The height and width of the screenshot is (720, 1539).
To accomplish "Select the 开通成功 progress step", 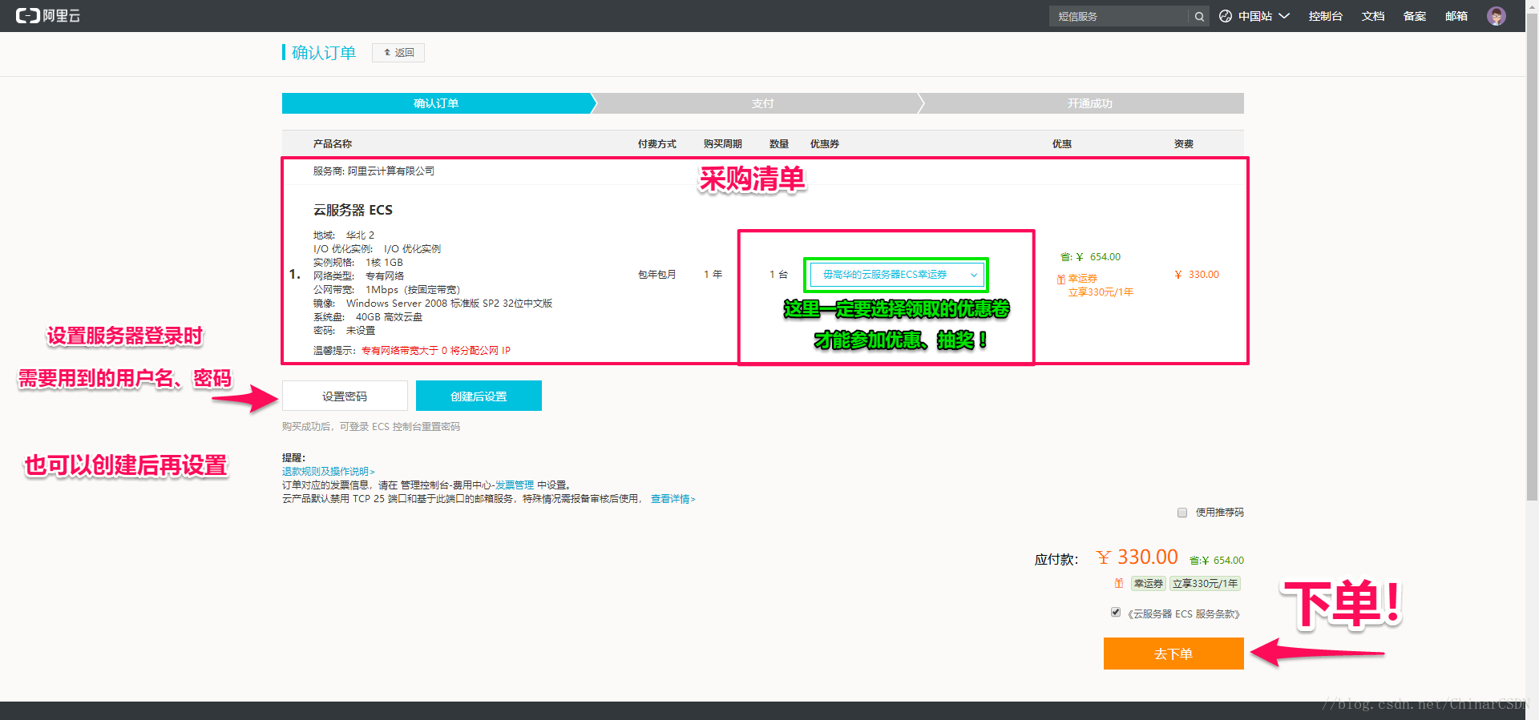I will tap(1089, 103).
